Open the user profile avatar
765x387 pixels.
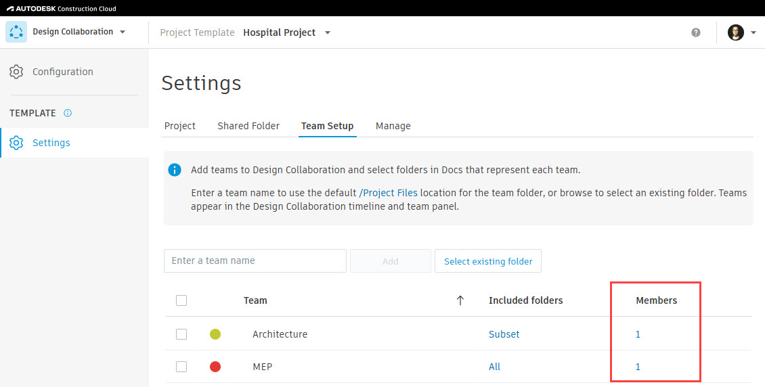point(735,32)
